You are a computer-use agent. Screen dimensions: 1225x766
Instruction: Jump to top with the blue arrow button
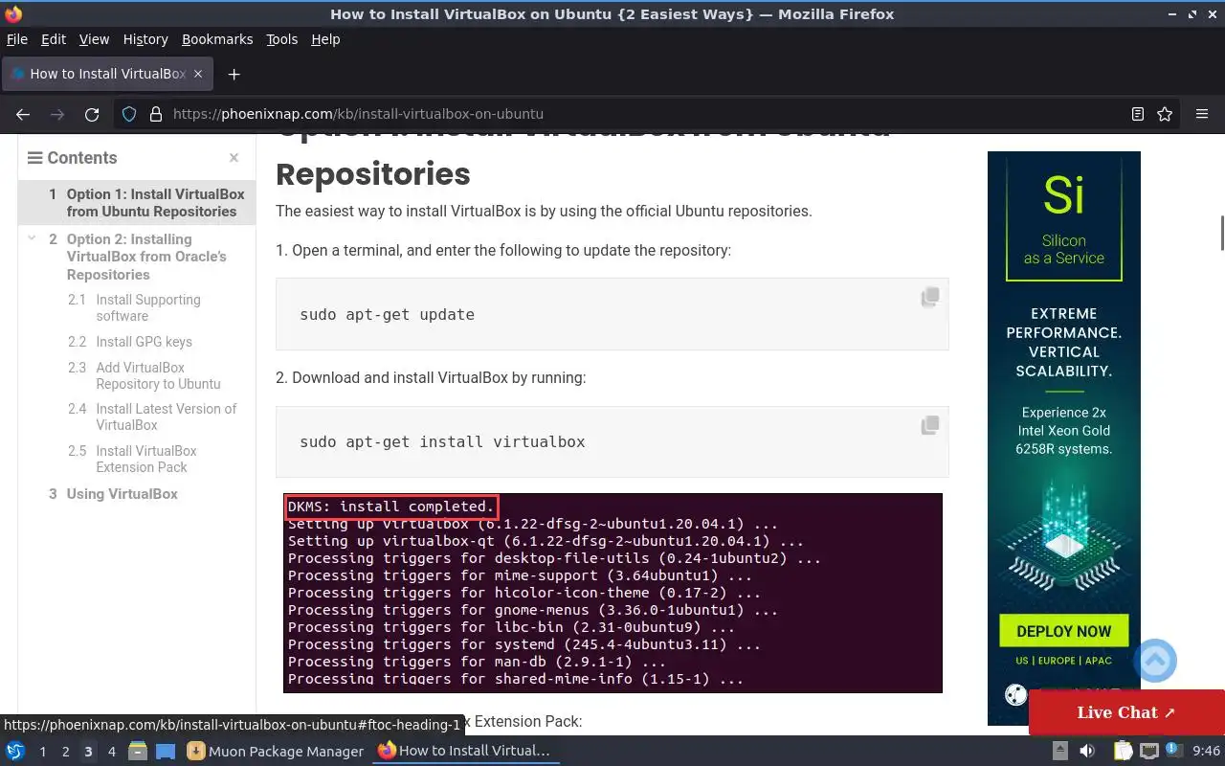point(1155,661)
